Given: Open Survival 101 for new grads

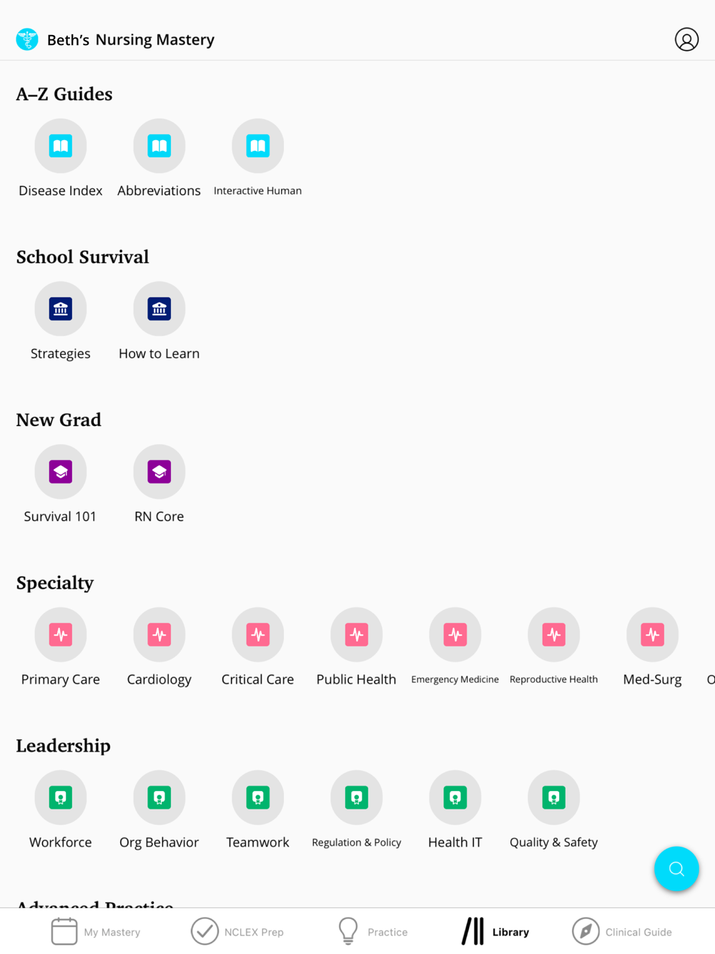Looking at the screenshot, I should click(x=61, y=472).
